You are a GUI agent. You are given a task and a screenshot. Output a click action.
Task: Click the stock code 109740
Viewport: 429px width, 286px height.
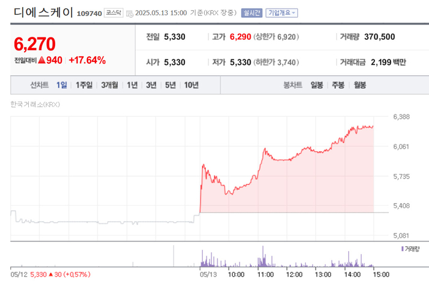89,13
